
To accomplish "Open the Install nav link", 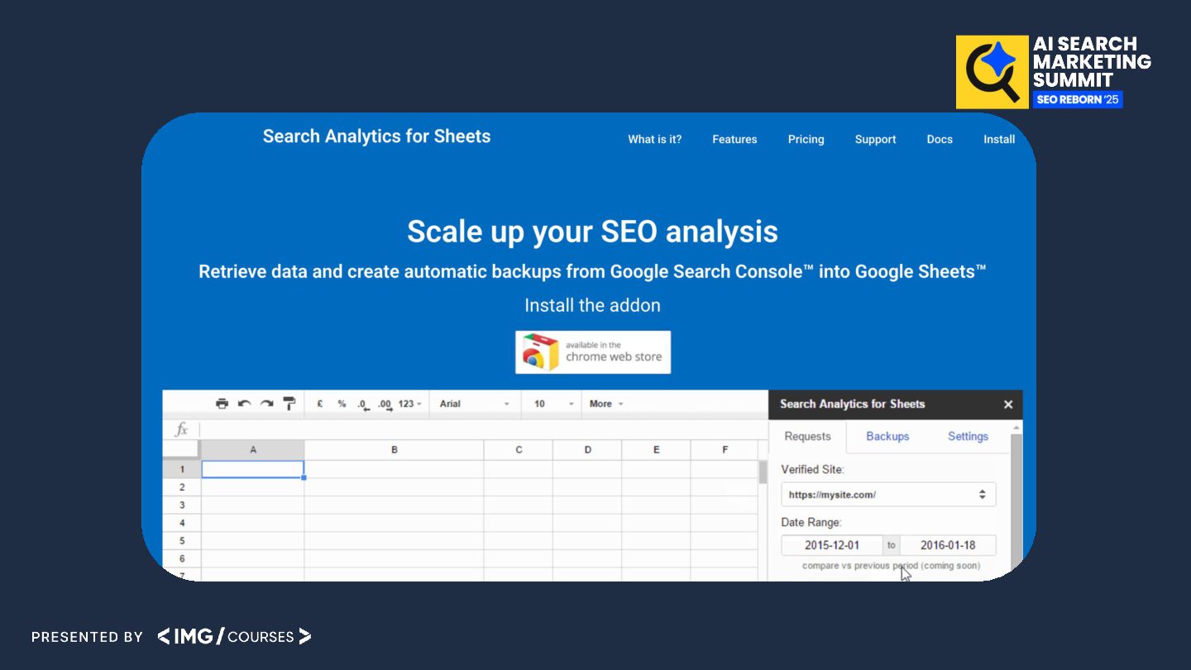I will tap(999, 139).
